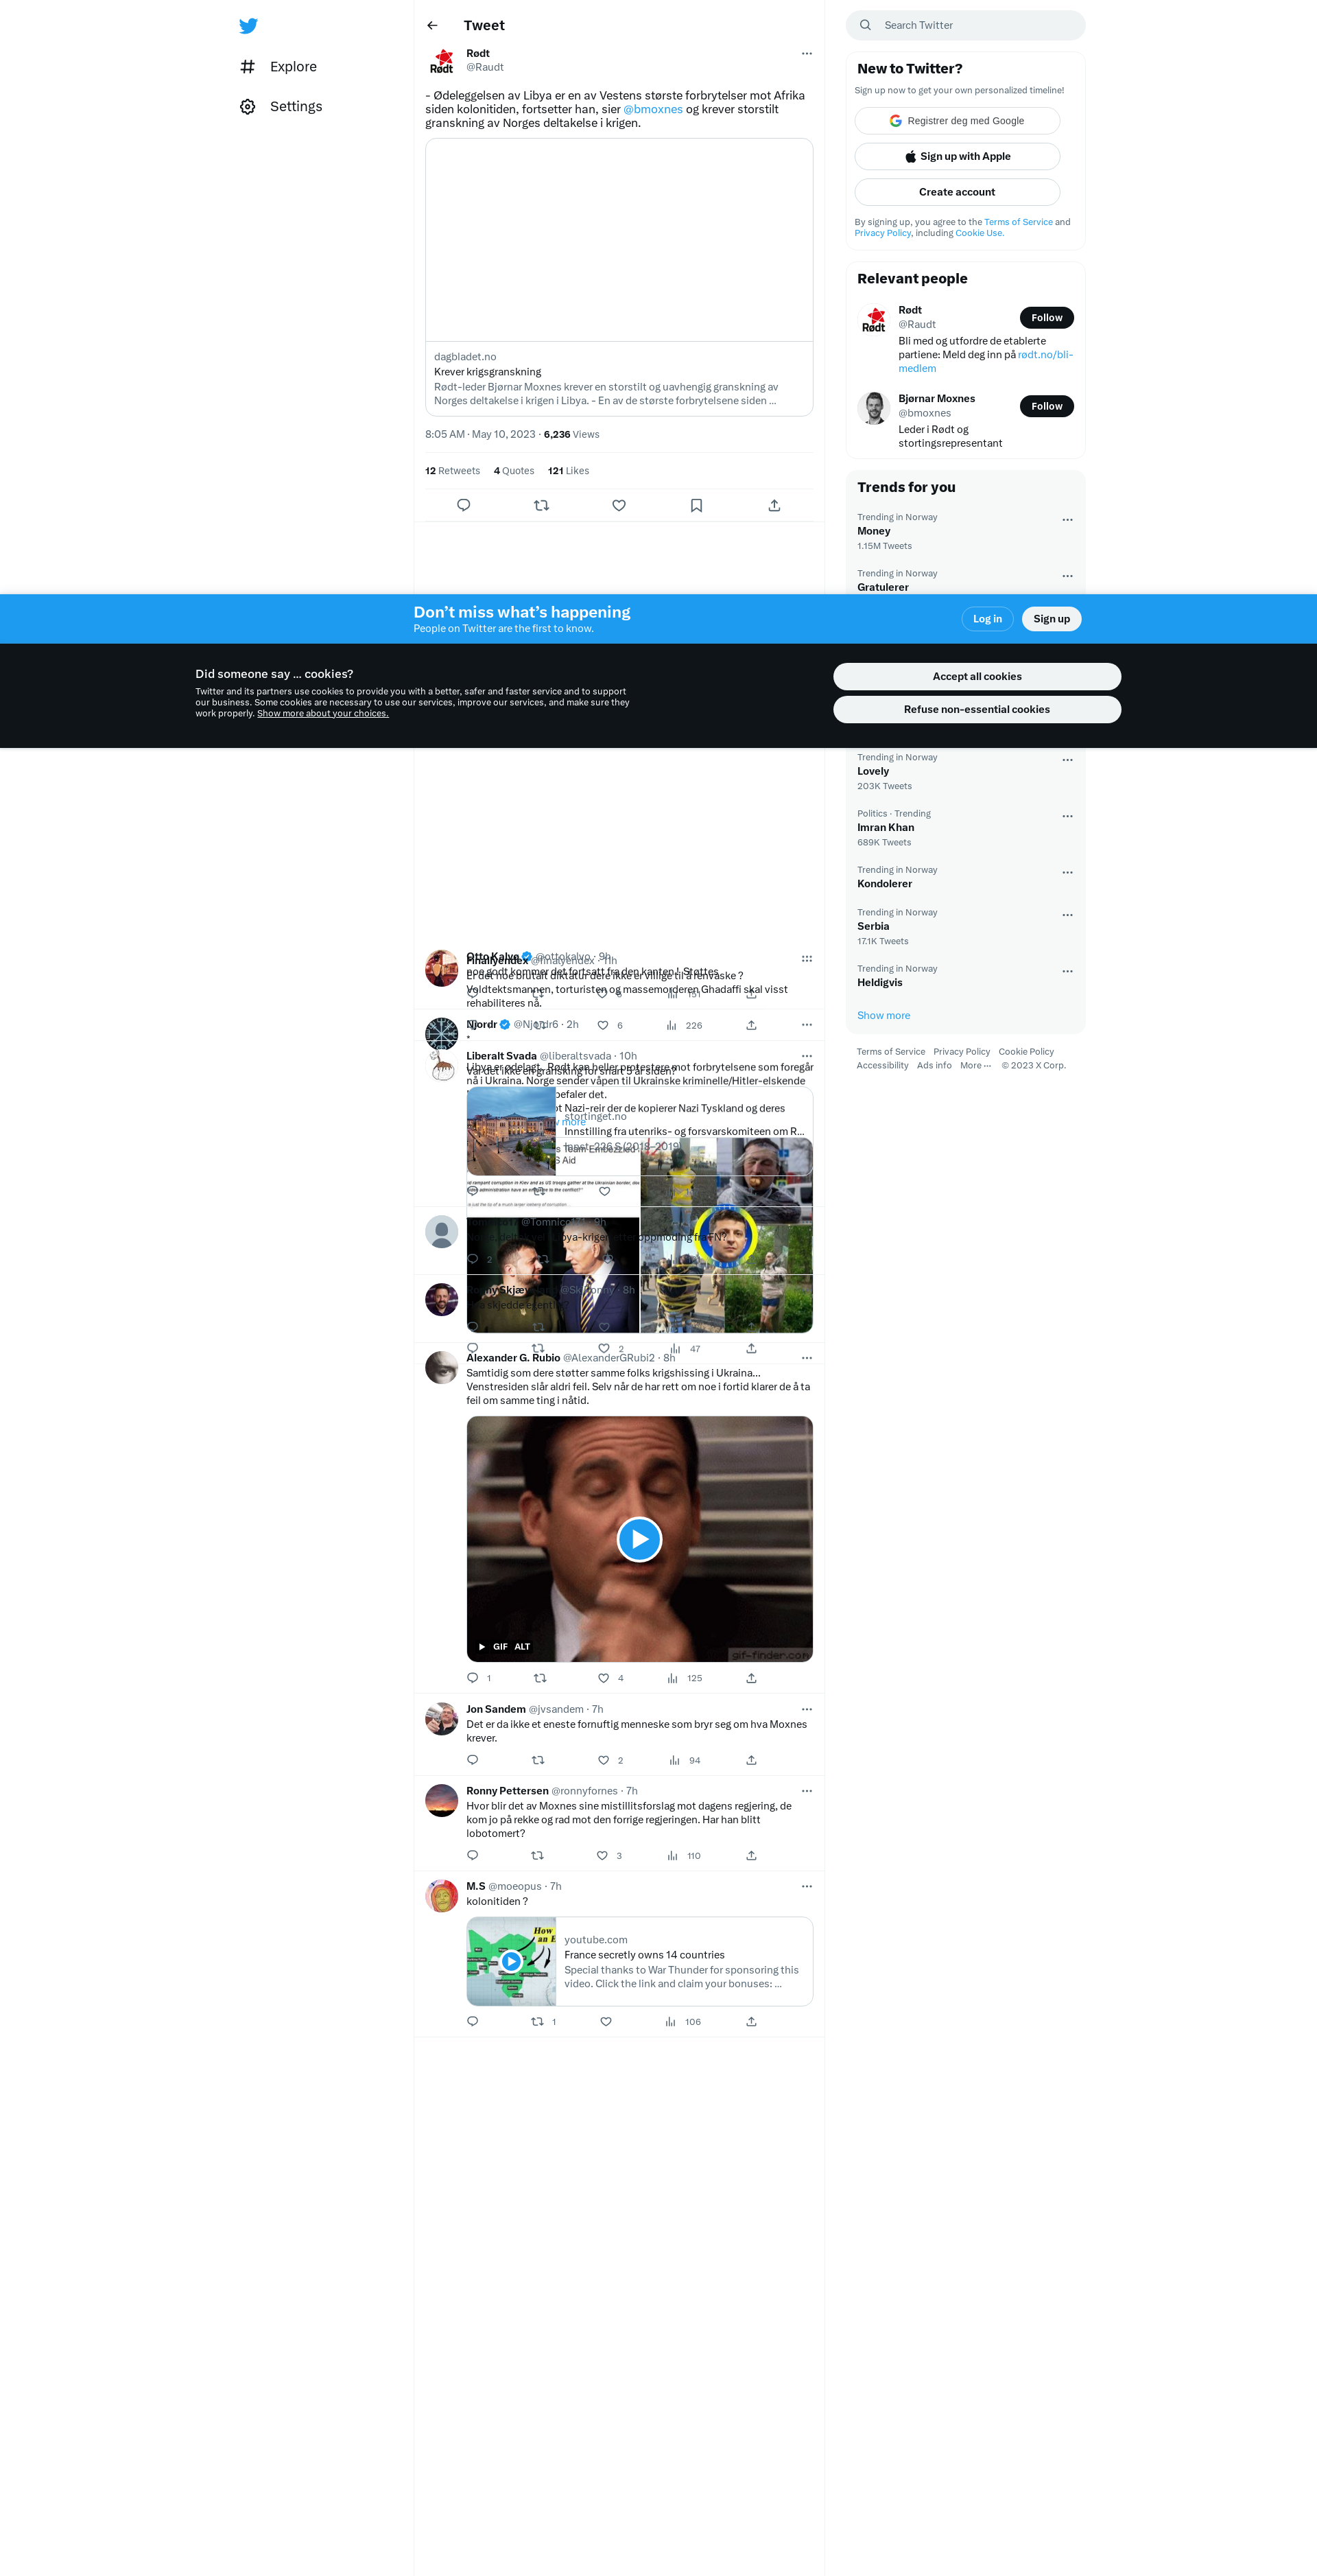The width and height of the screenshot is (1317, 2576).
Task: Bookmark the main Rødt tweet
Action: tap(696, 506)
